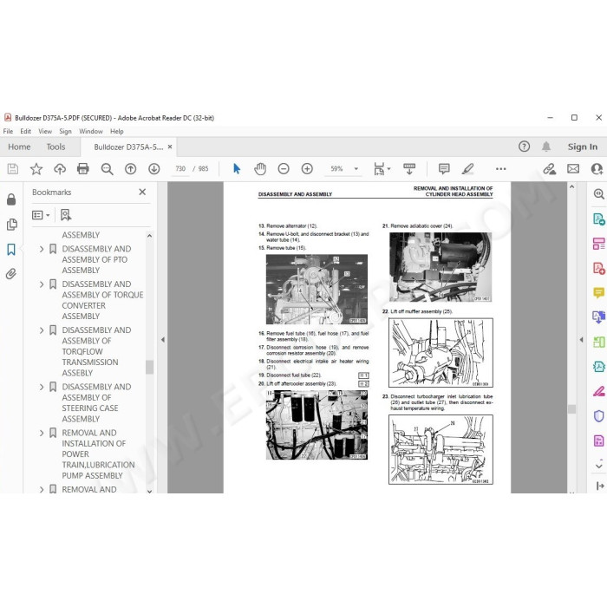Open the Sign menu

(x=65, y=131)
